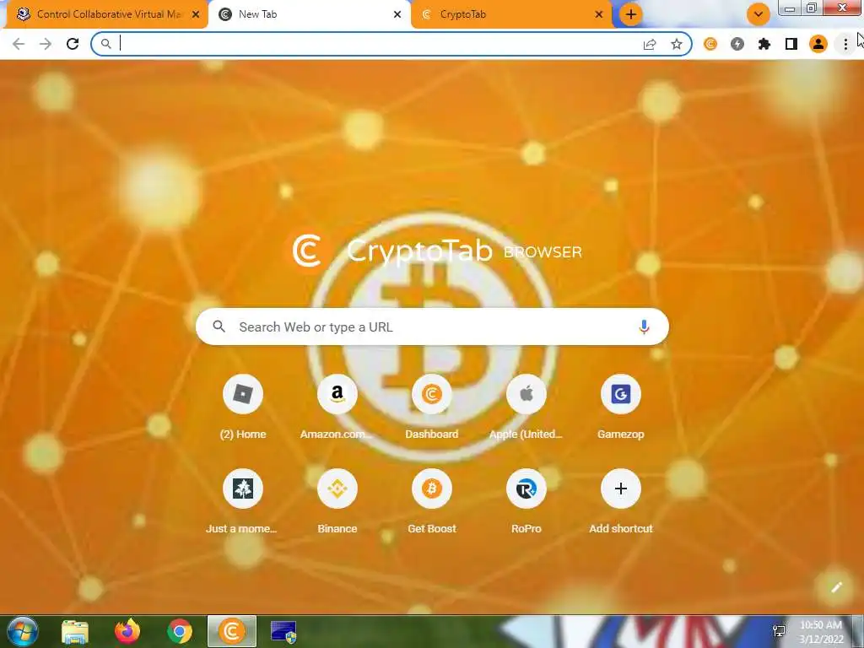This screenshot has height=648, width=864.
Task: Expand the tab search dropdown arrow
Action: click(x=759, y=14)
